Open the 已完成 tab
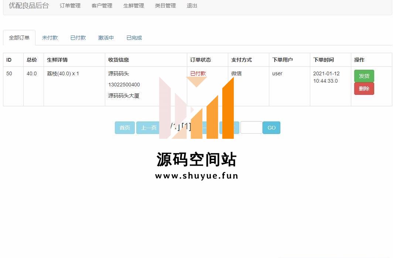The image size is (393, 258). pyautogui.click(x=134, y=38)
